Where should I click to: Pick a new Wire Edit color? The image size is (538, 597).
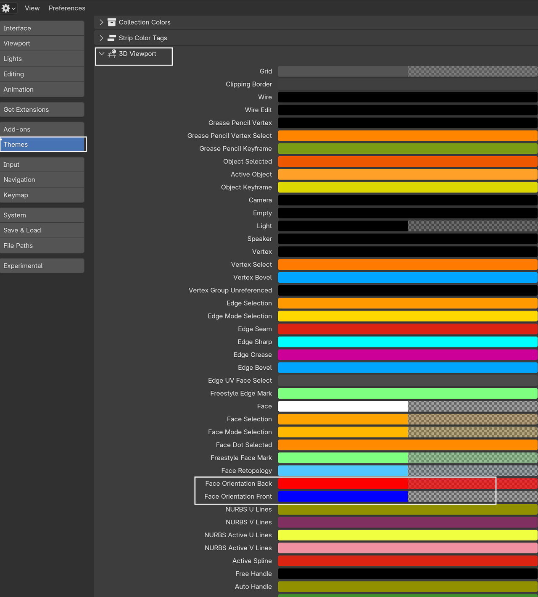pyautogui.click(x=408, y=110)
